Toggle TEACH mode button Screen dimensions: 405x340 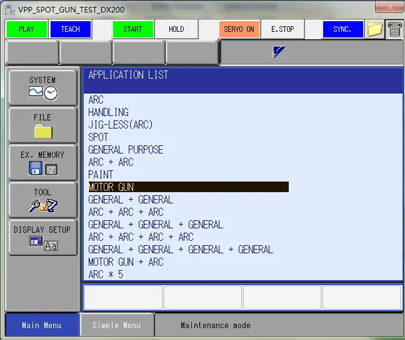point(70,29)
